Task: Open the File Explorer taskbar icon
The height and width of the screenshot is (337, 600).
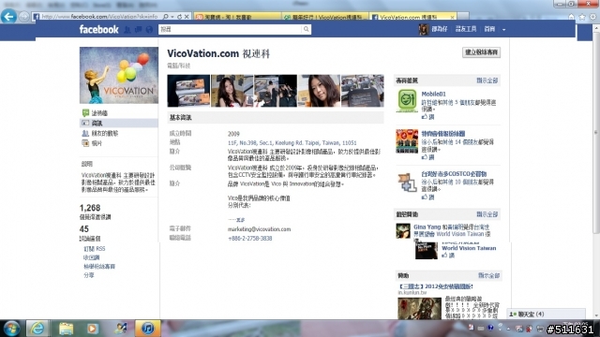Action: tap(66, 329)
